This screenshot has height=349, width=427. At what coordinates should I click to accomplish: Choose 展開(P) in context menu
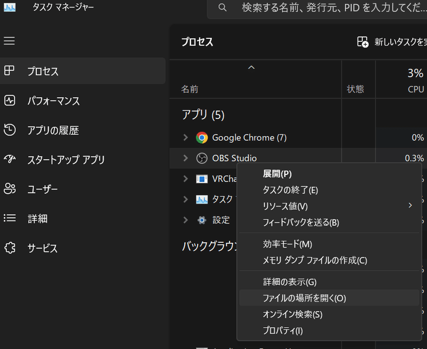click(329, 173)
